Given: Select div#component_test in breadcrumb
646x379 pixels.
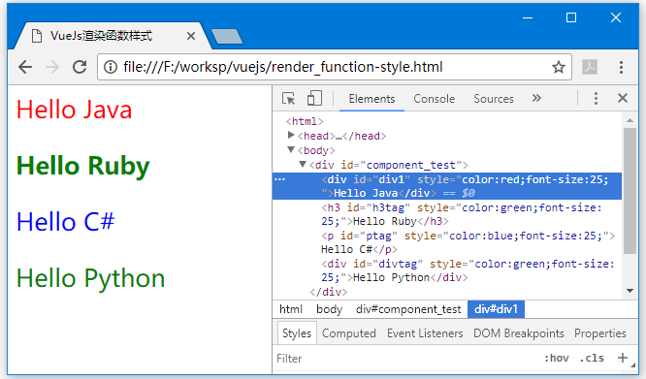Looking at the screenshot, I should [408, 309].
